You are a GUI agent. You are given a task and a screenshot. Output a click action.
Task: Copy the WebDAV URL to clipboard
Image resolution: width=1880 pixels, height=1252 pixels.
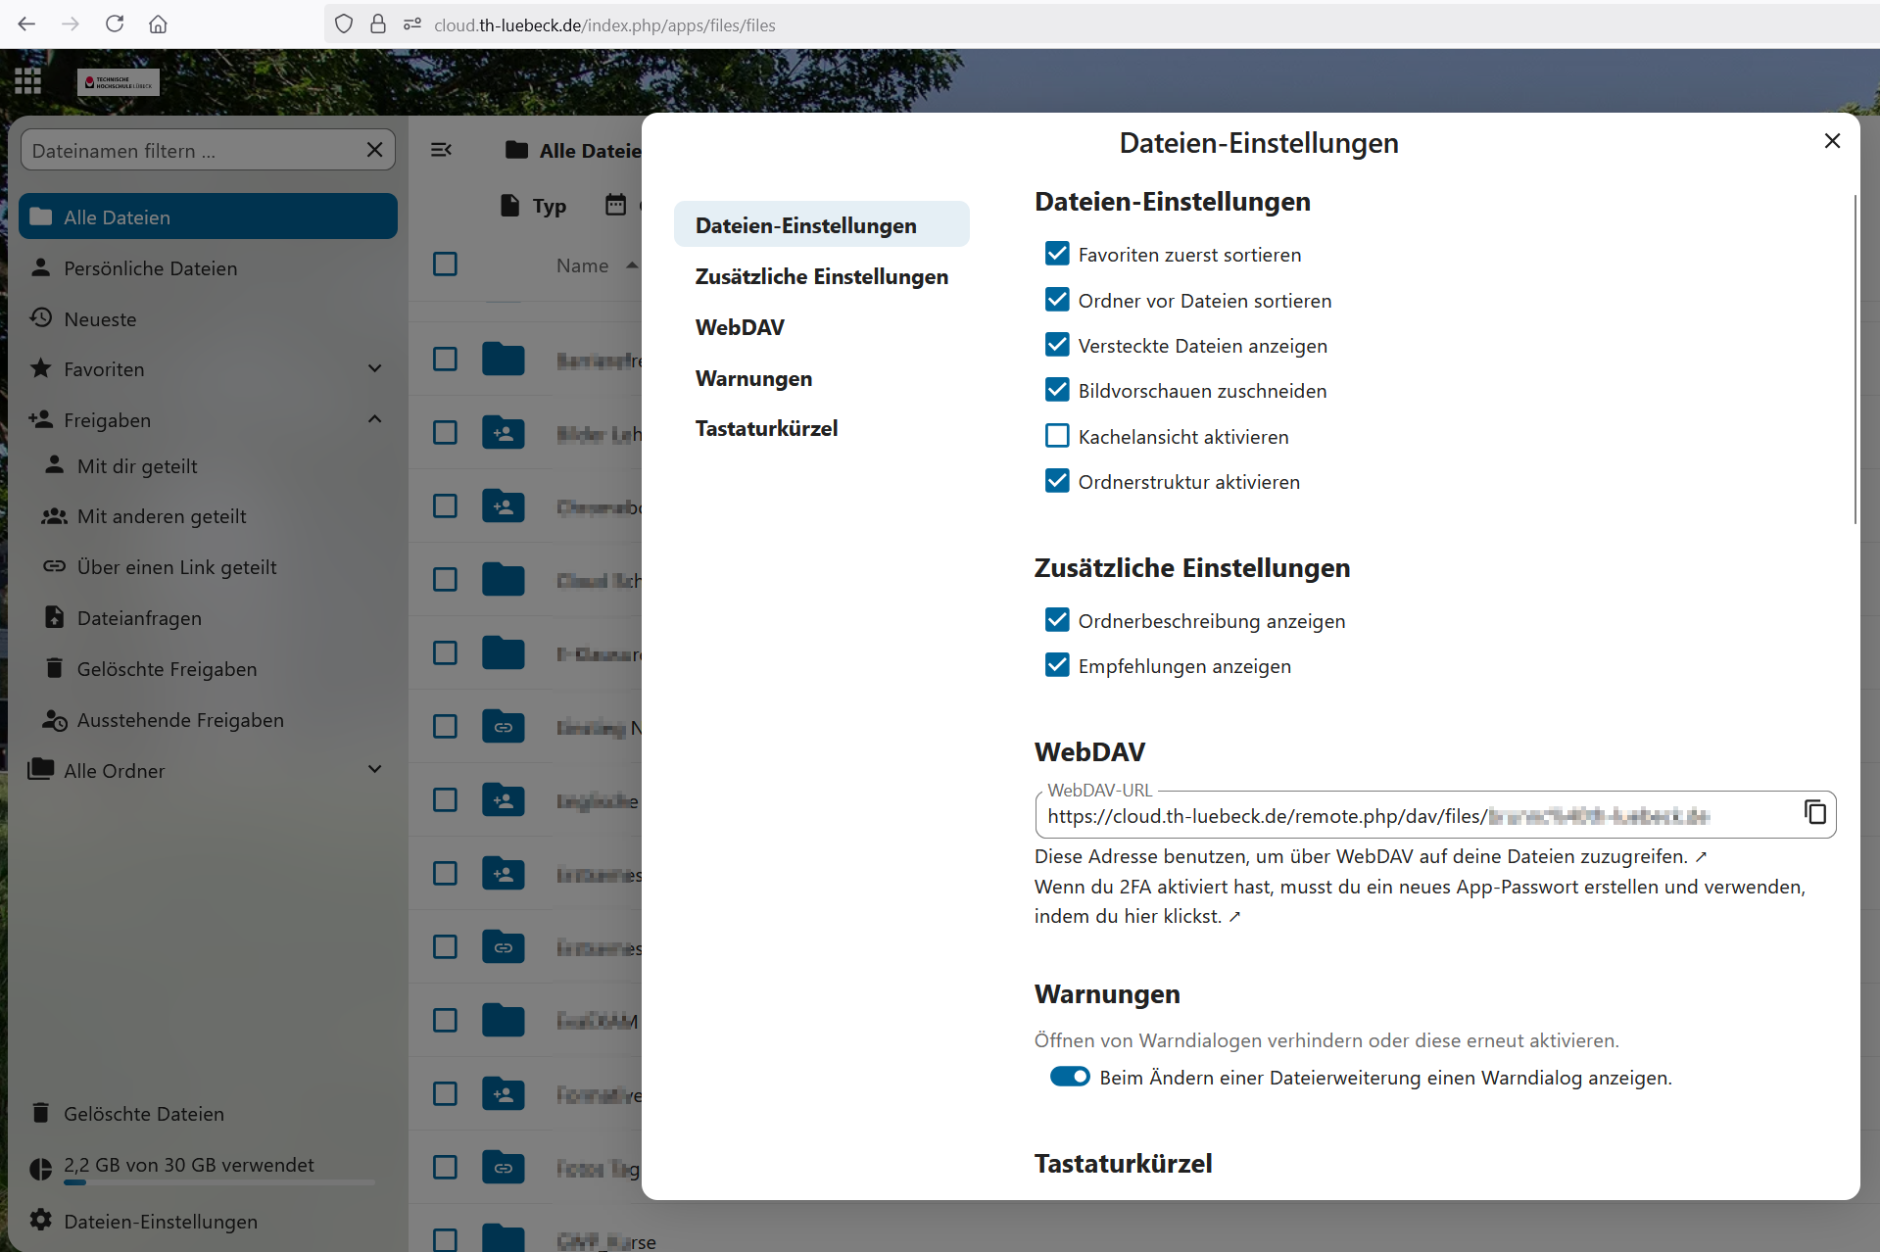(x=1814, y=812)
